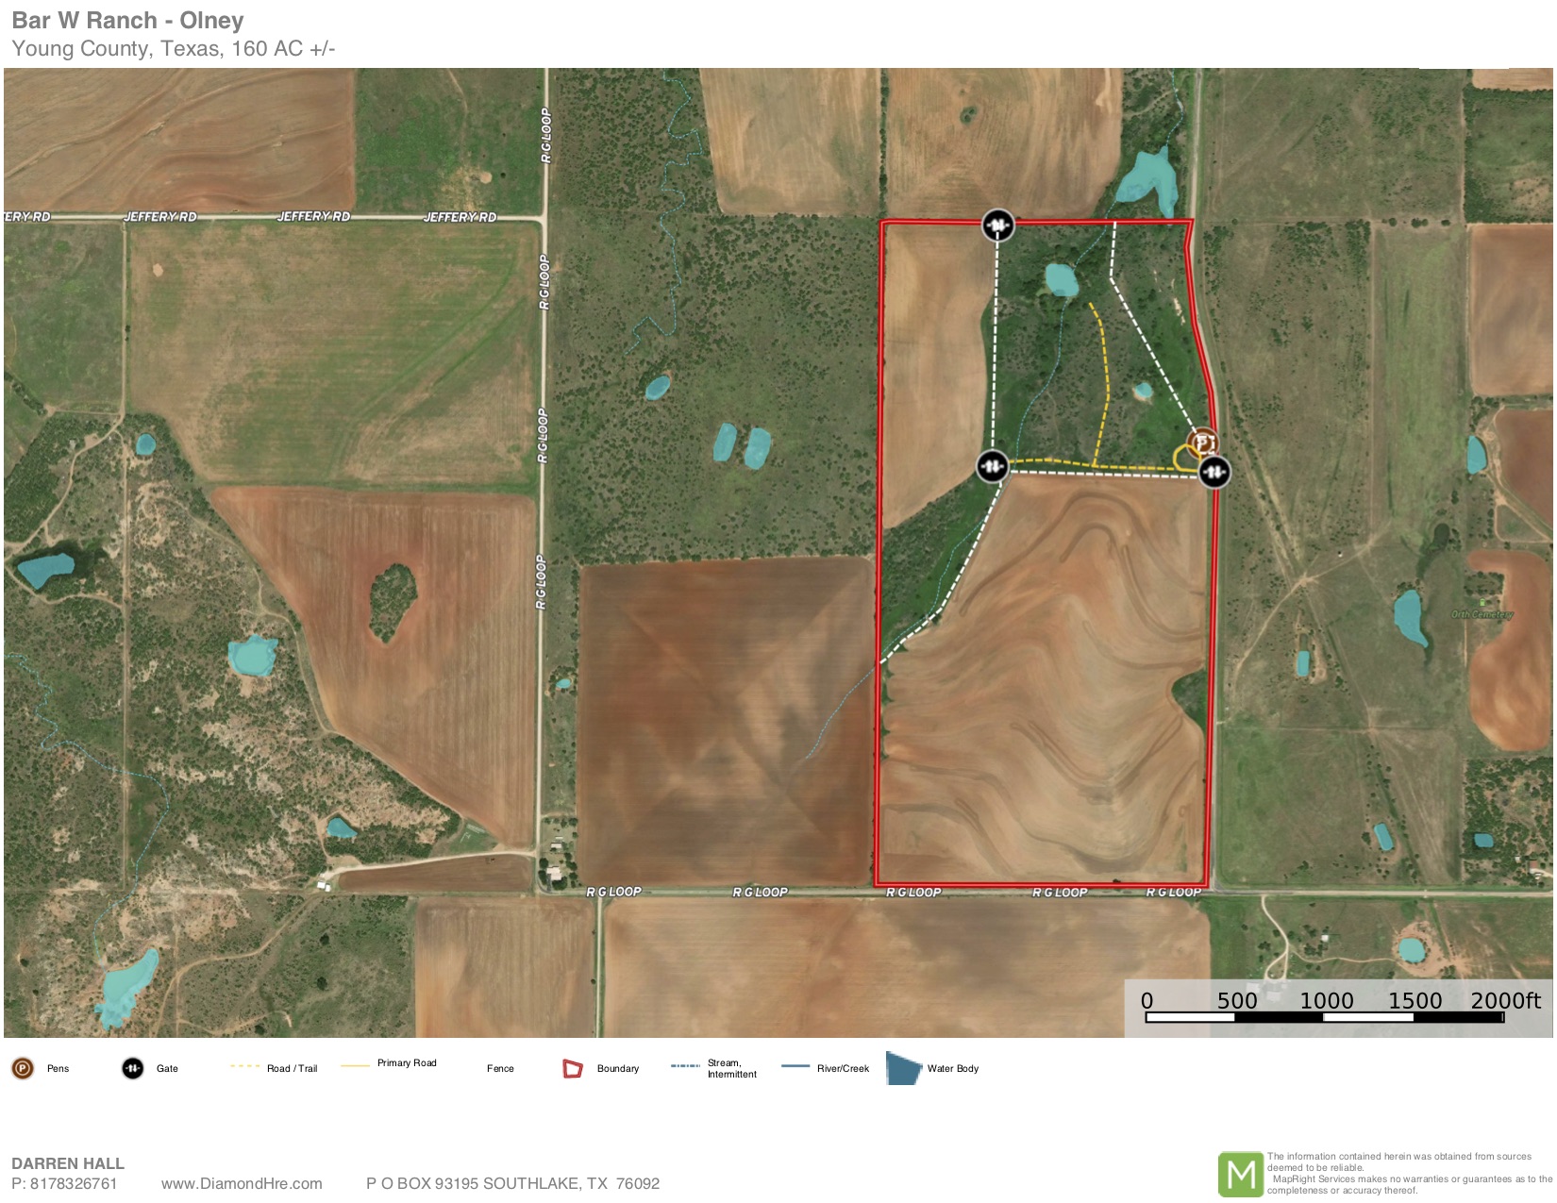Select the westernmost gate marker inside the property
The image size is (1557, 1203).
992,466
